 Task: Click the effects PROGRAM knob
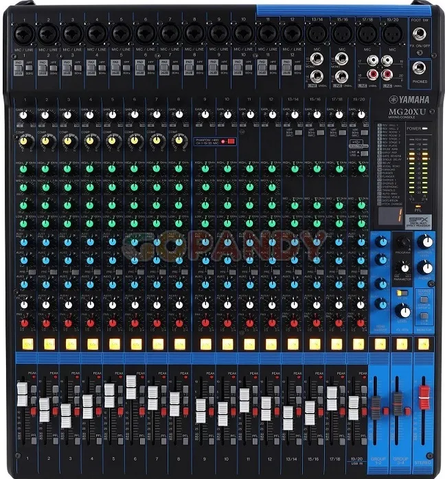tap(403, 242)
